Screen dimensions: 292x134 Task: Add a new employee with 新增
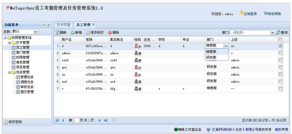click(73, 33)
